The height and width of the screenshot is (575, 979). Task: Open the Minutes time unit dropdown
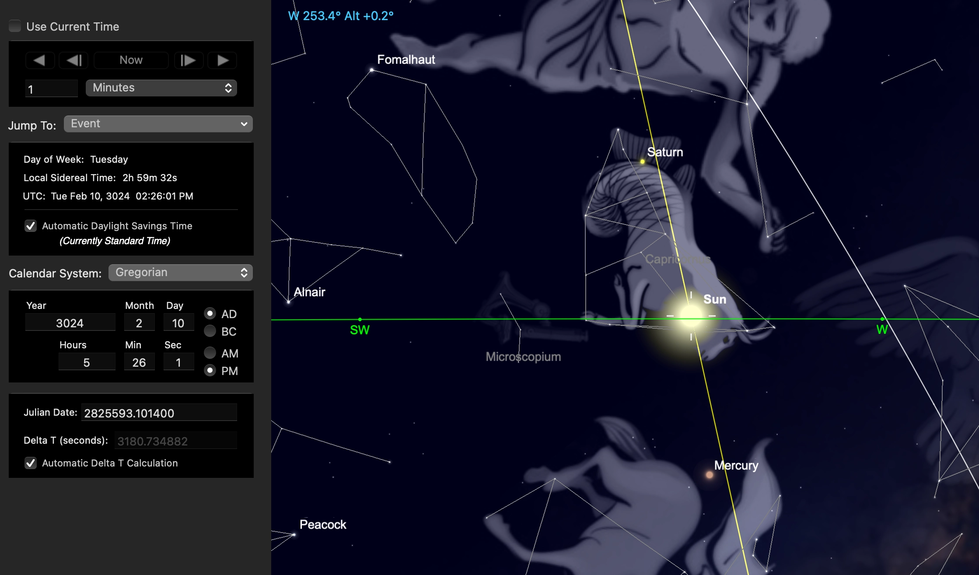[x=161, y=88]
